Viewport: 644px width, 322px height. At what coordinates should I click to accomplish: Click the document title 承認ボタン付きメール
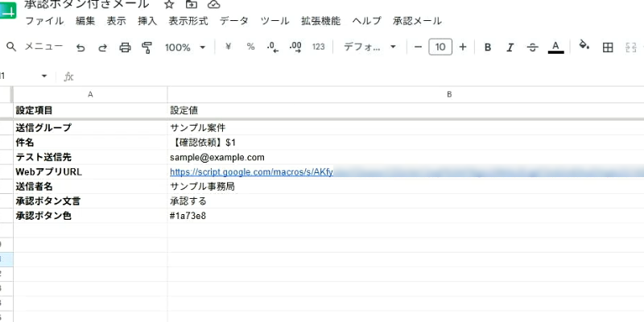[x=86, y=4]
